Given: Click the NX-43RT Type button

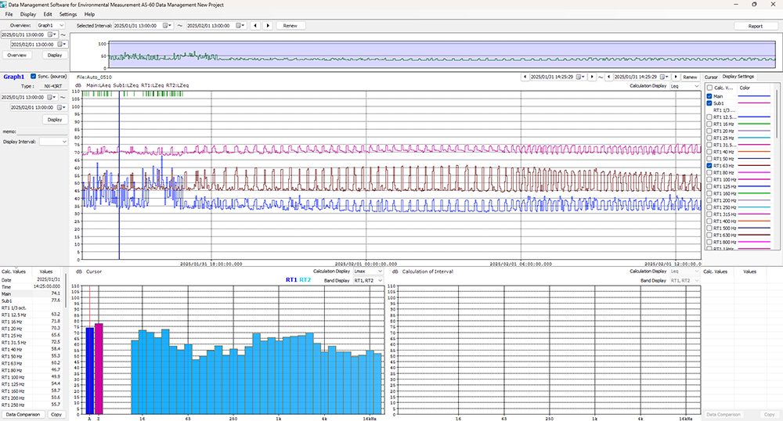Looking at the screenshot, I should (53, 86).
